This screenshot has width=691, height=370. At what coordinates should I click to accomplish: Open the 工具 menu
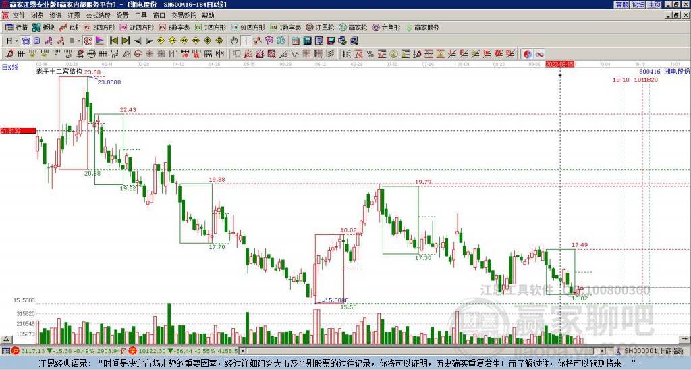pyautogui.click(x=140, y=16)
